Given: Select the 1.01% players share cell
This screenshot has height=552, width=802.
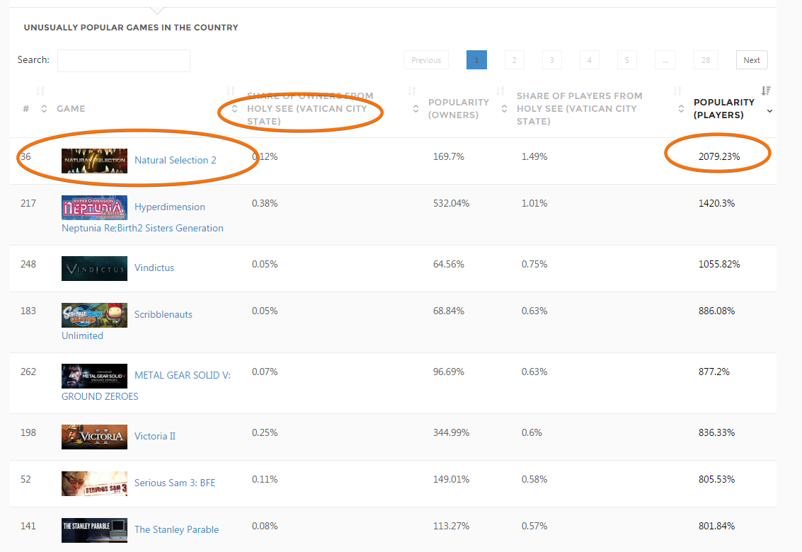Looking at the screenshot, I should point(534,203).
